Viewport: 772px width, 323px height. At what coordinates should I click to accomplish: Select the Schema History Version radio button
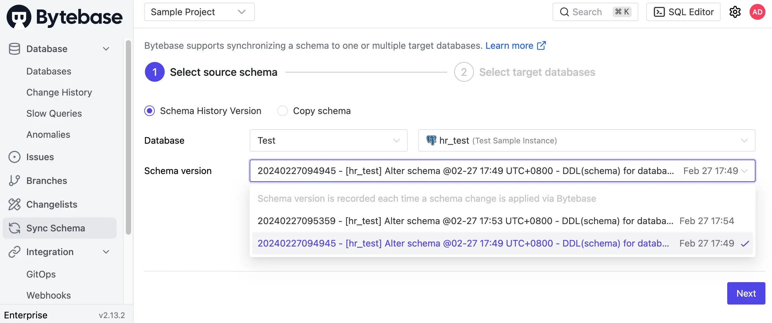(150, 111)
